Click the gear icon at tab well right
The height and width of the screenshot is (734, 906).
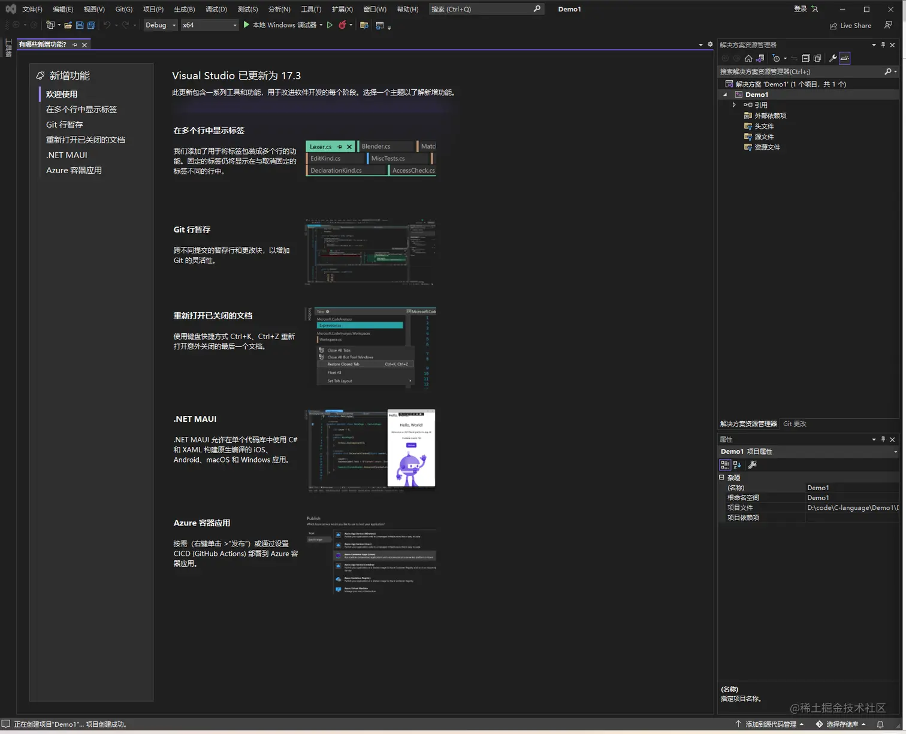(x=711, y=44)
